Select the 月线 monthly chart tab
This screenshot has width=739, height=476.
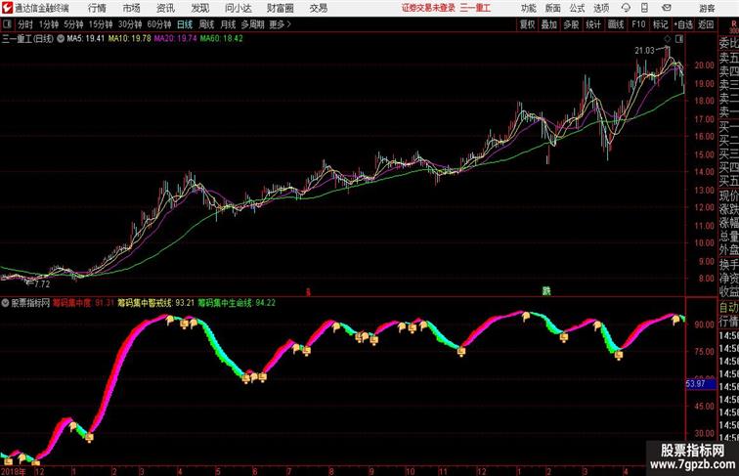tap(228, 24)
